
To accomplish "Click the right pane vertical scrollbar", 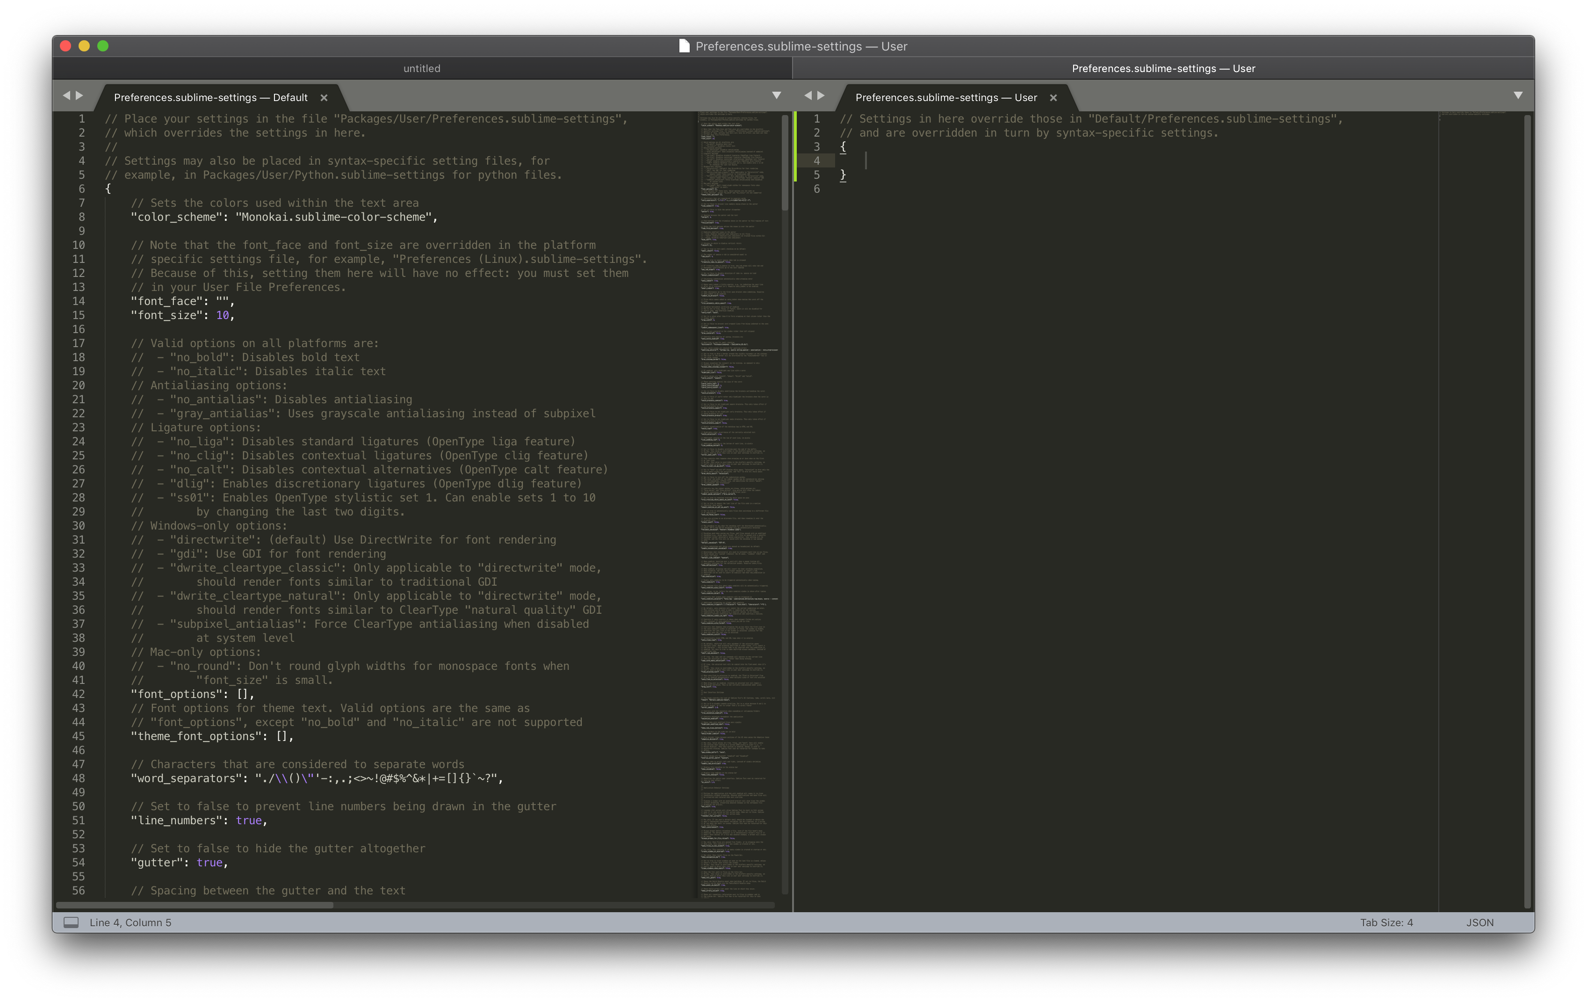I will (x=1528, y=511).
